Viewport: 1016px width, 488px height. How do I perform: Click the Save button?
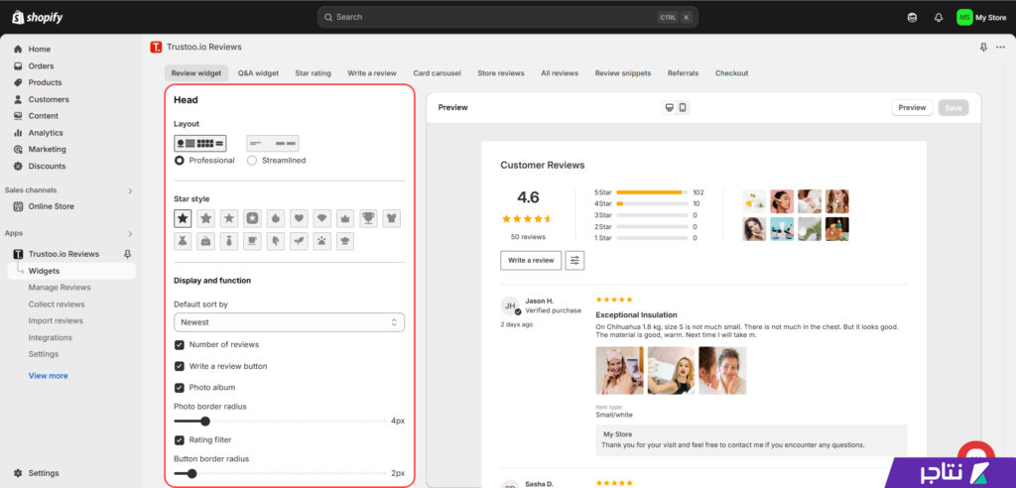[953, 107]
